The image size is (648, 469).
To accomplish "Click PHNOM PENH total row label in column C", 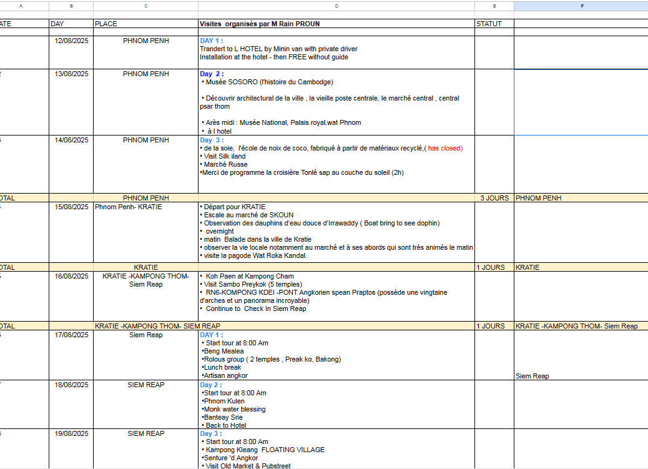I will click(146, 198).
